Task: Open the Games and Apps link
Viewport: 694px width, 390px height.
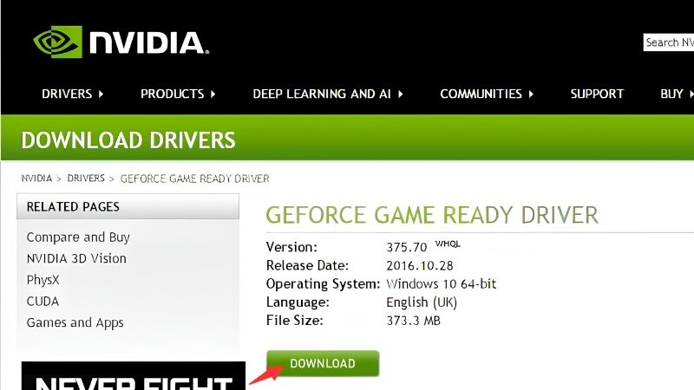Action: pos(75,322)
